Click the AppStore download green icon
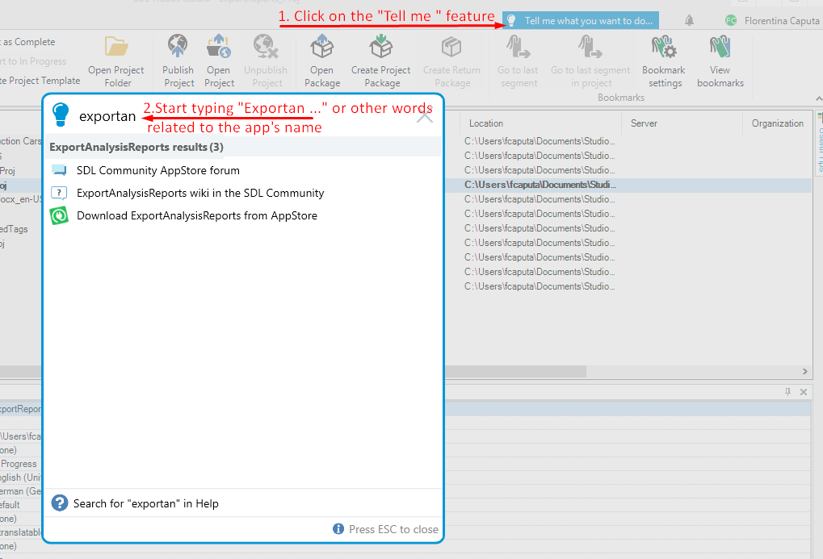 (x=59, y=215)
